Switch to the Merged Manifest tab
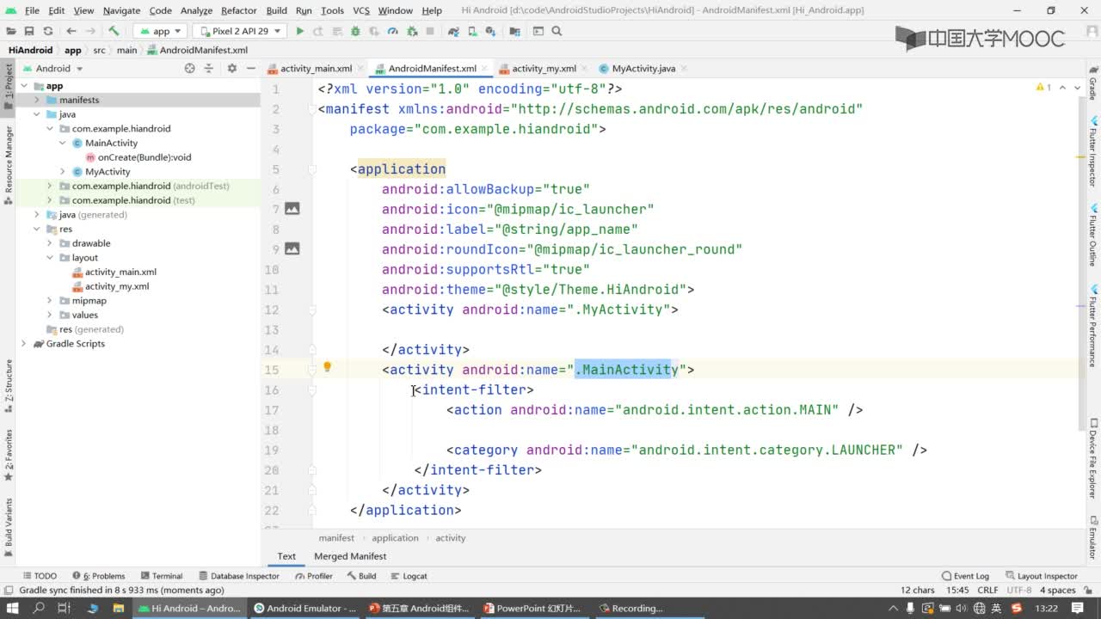Screen dimensions: 1101x619 click(350, 556)
